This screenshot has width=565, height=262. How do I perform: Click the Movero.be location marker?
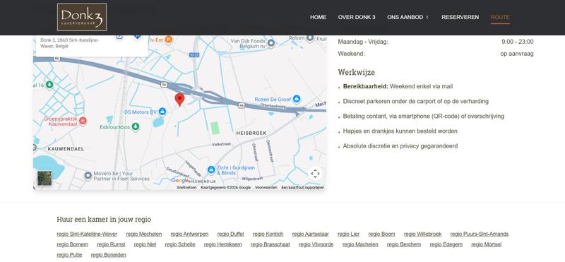pos(88,176)
